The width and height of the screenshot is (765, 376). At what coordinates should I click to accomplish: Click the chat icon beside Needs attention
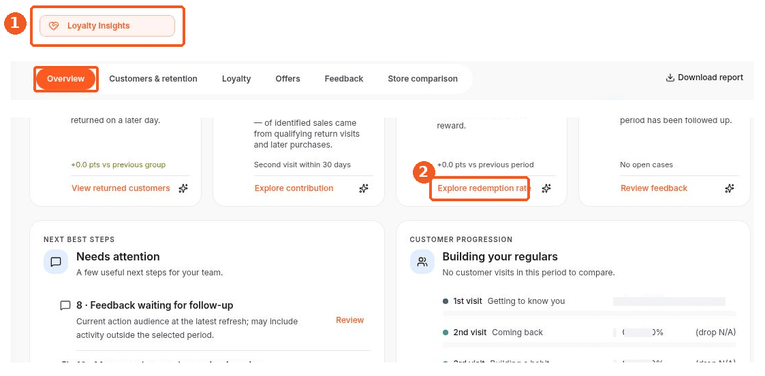point(56,262)
